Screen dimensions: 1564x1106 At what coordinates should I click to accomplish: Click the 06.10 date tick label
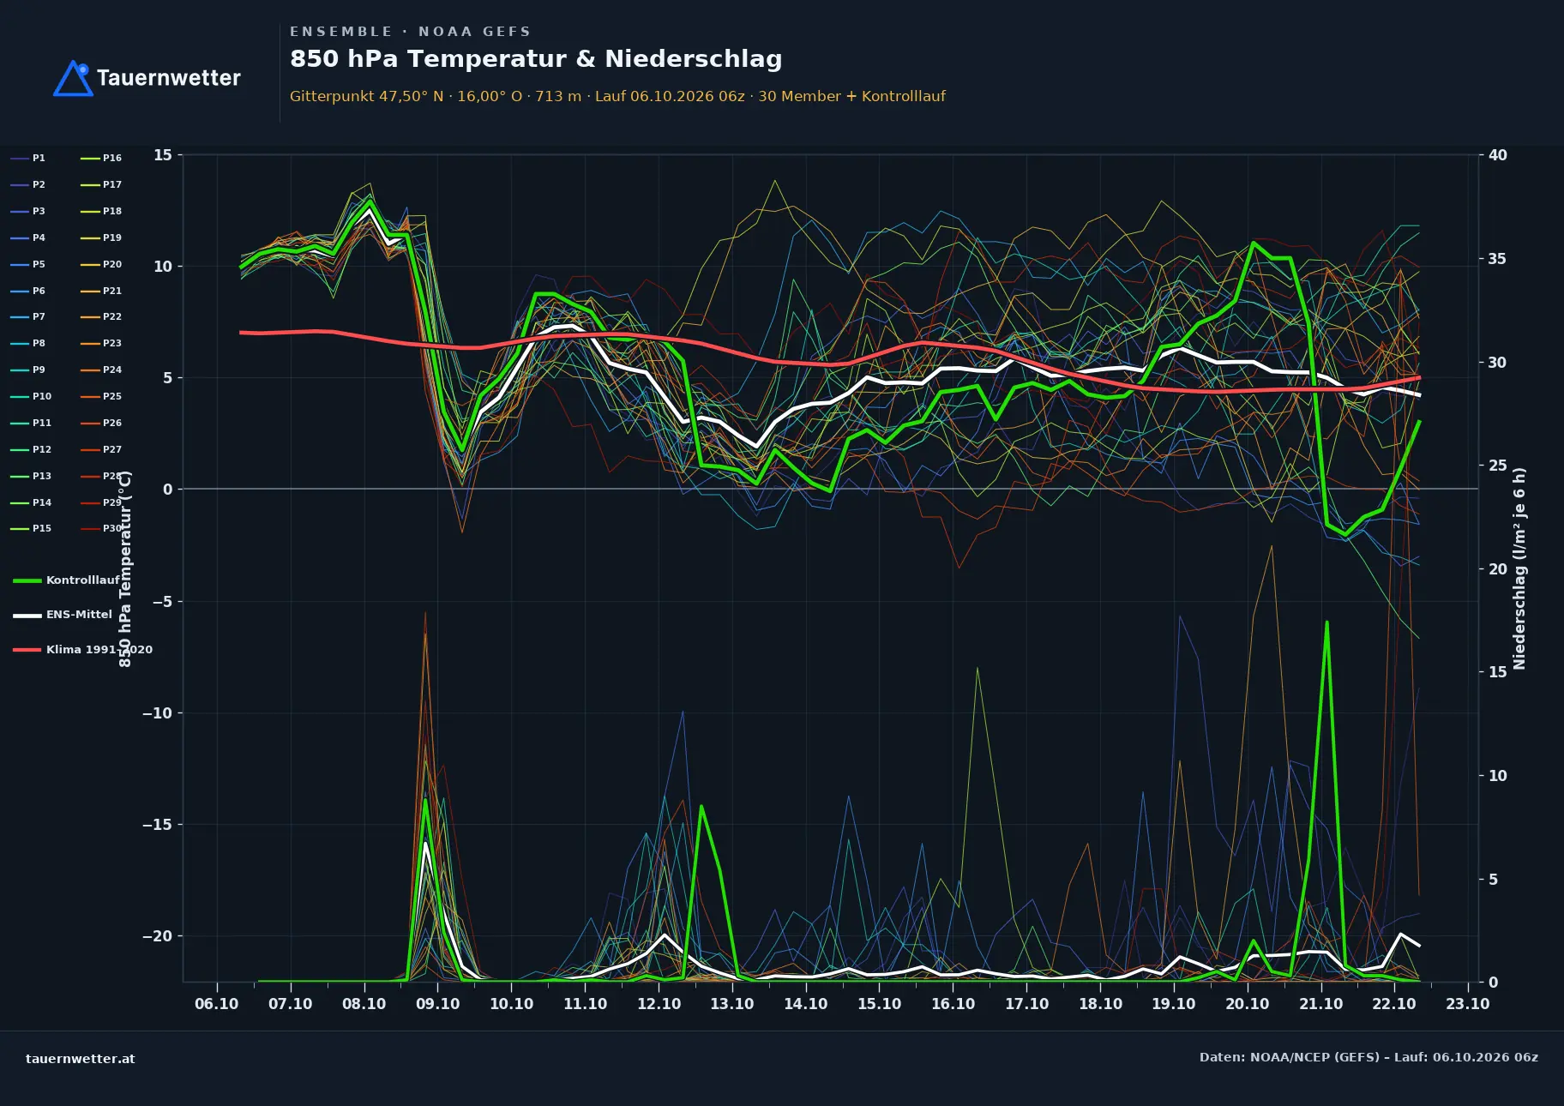(217, 1004)
